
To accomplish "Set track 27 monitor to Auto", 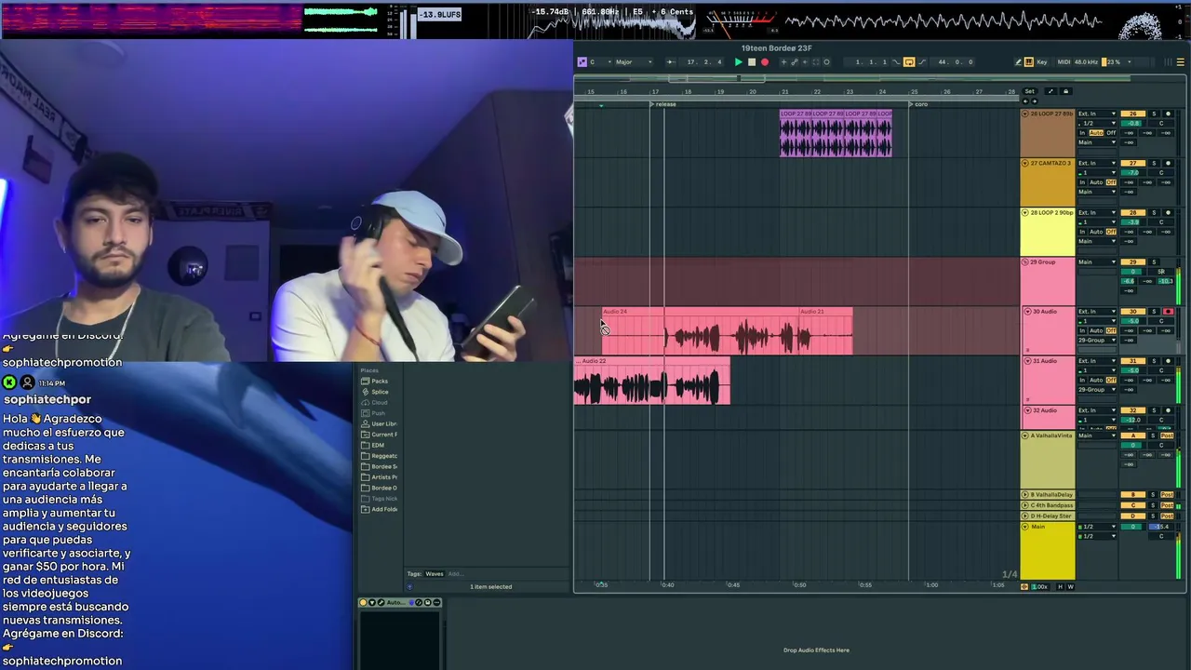I will click(x=1096, y=182).
